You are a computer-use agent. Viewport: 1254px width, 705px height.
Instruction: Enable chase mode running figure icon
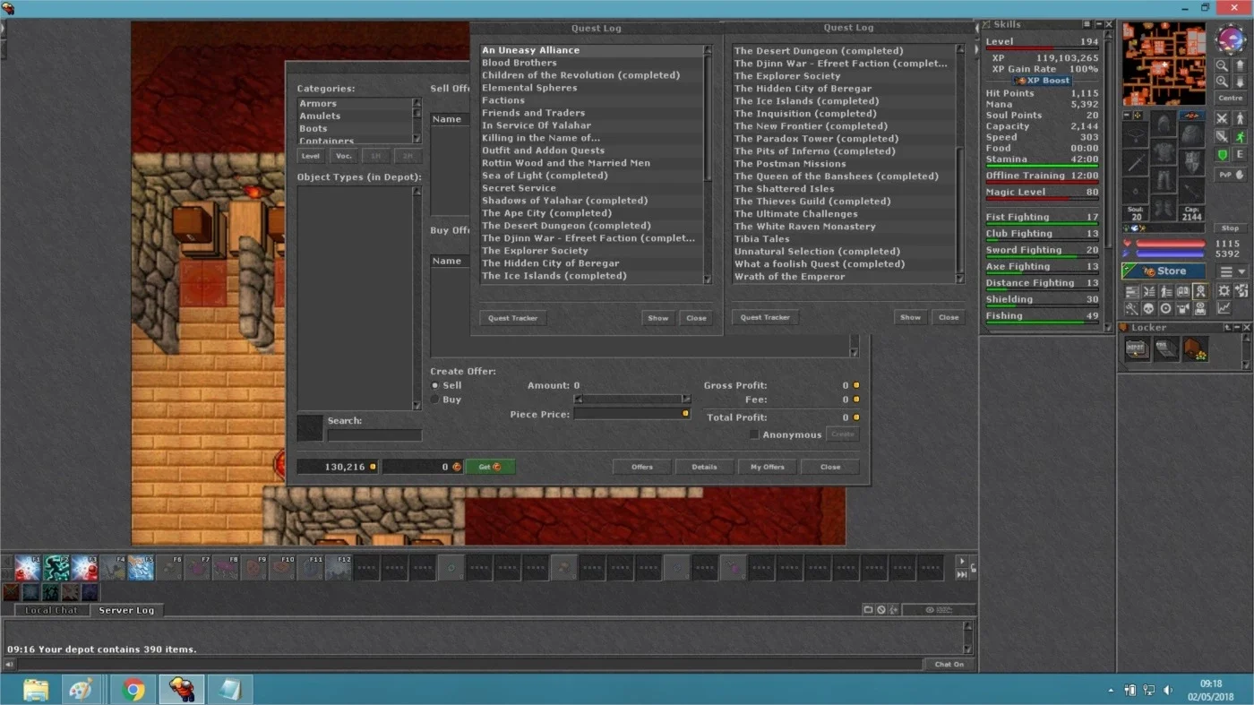click(1241, 137)
